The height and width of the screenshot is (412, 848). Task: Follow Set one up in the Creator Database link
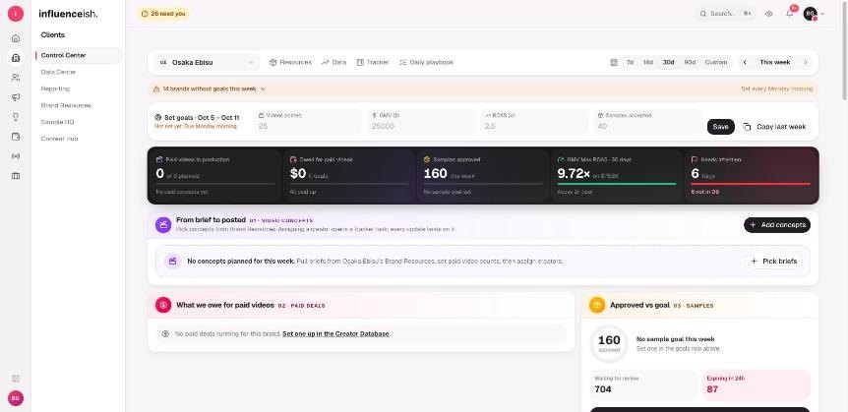(x=335, y=334)
